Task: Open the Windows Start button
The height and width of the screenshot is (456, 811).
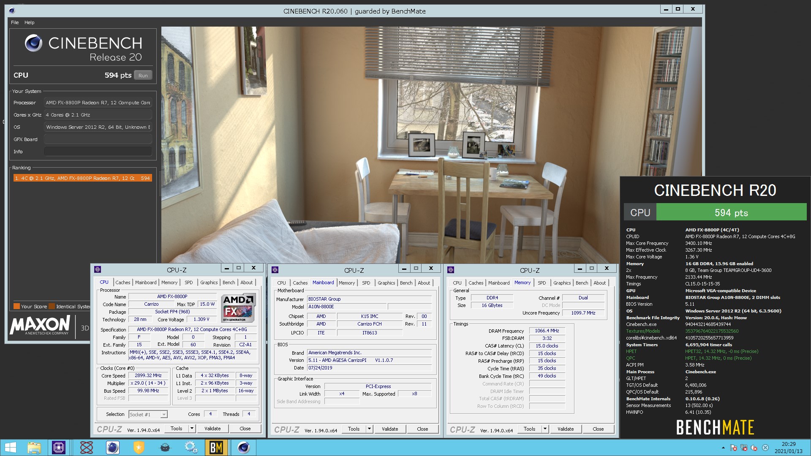Action: (x=10, y=448)
